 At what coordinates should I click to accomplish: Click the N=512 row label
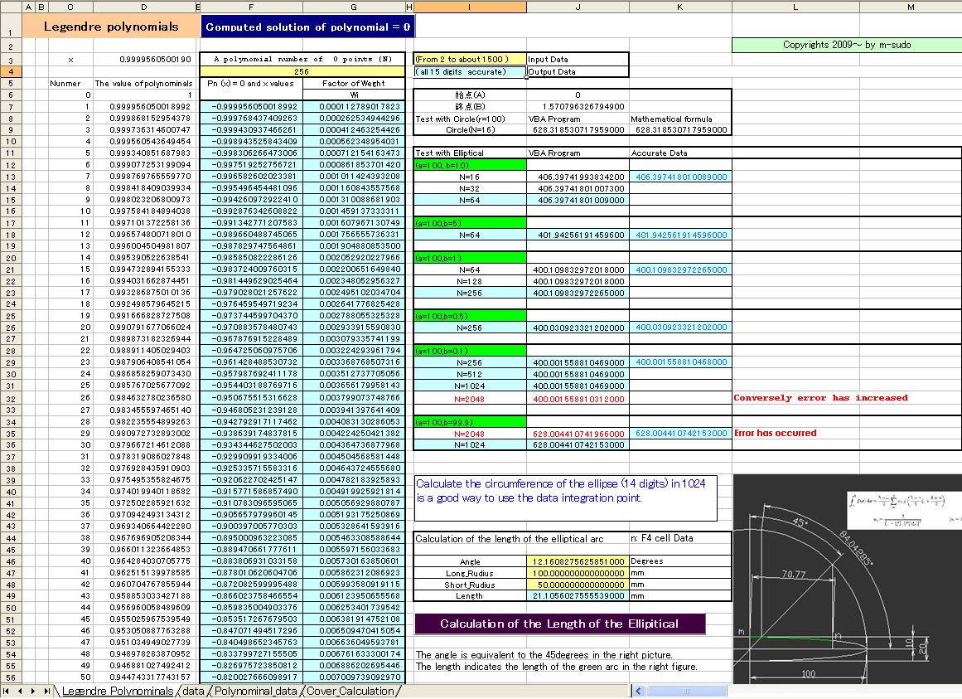pos(470,374)
